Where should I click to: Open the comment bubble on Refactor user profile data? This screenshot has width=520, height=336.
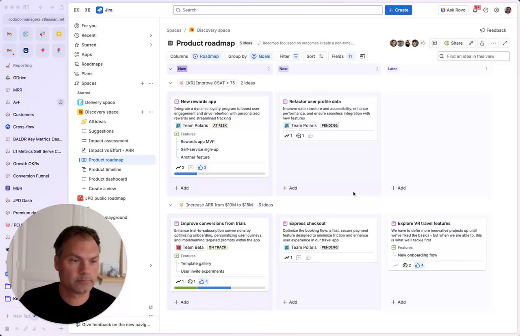click(300, 136)
